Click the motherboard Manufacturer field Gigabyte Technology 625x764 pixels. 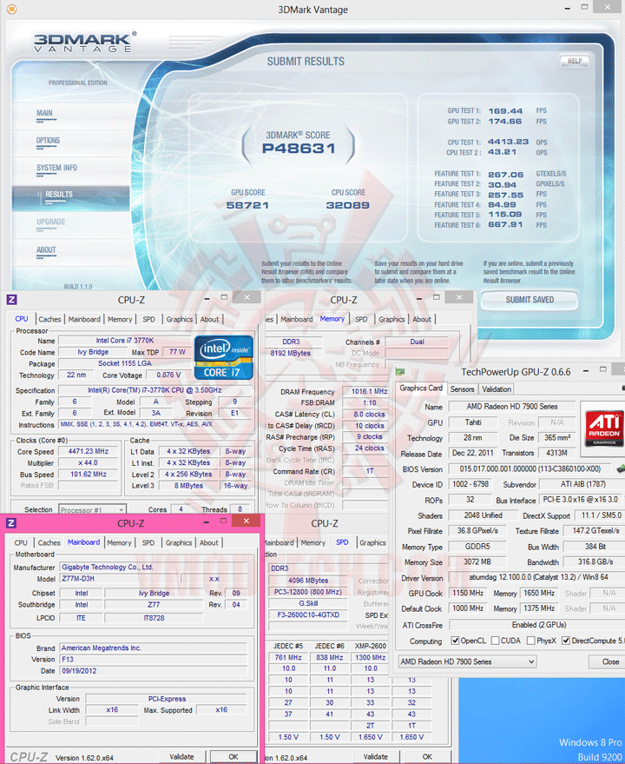tap(153, 568)
